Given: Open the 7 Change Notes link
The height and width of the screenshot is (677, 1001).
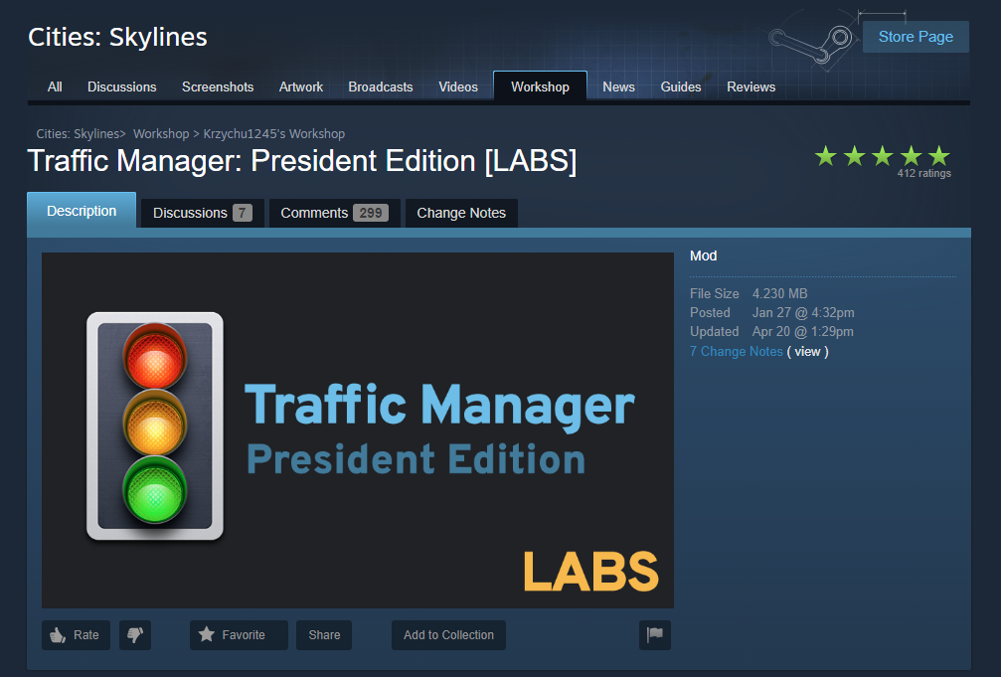Looking at the screenshot, I should [736, 351].
